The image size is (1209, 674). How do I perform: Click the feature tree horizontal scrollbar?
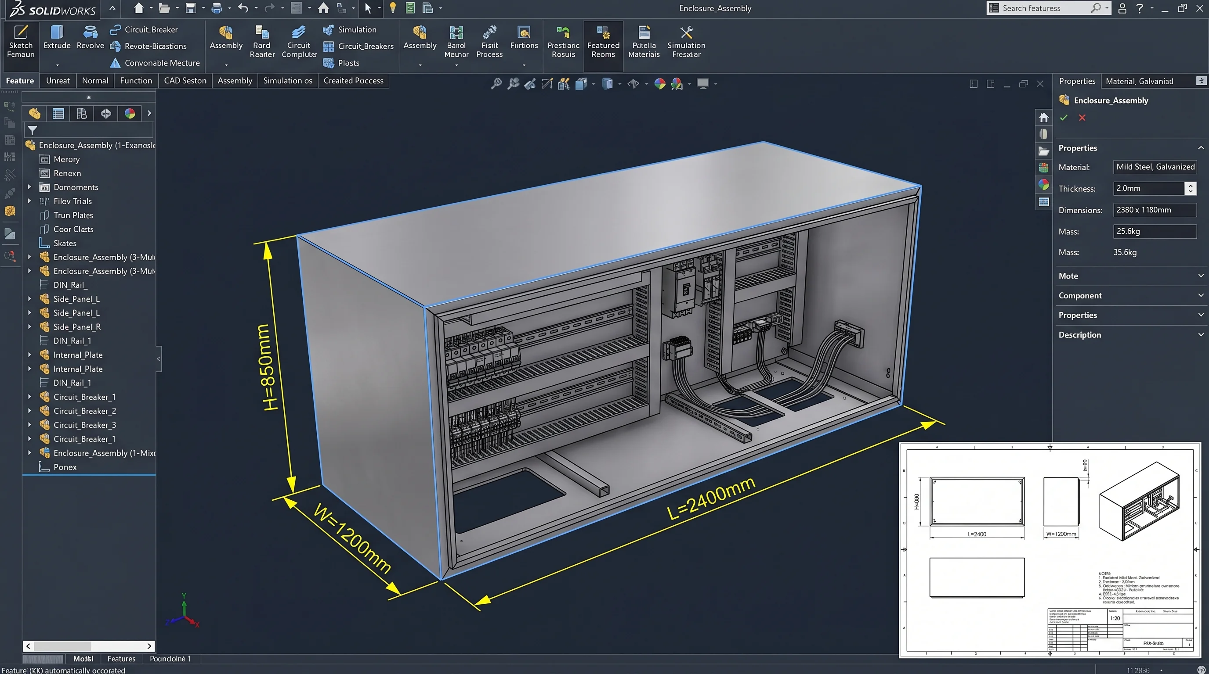[89, 646]
